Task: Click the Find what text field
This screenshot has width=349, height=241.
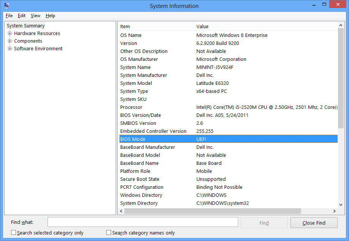Action: (x=143, y=222)
